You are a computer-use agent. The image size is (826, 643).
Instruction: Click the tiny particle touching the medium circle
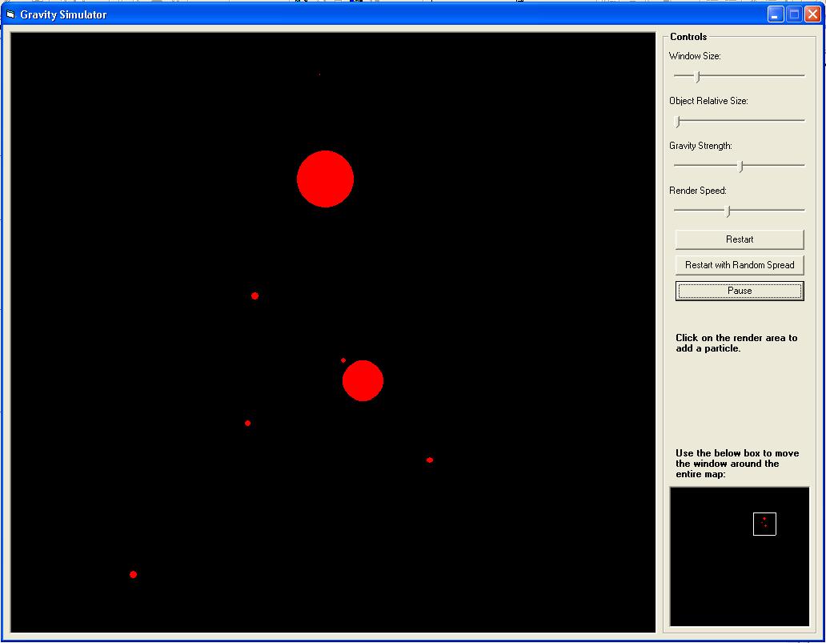point(343,360)
